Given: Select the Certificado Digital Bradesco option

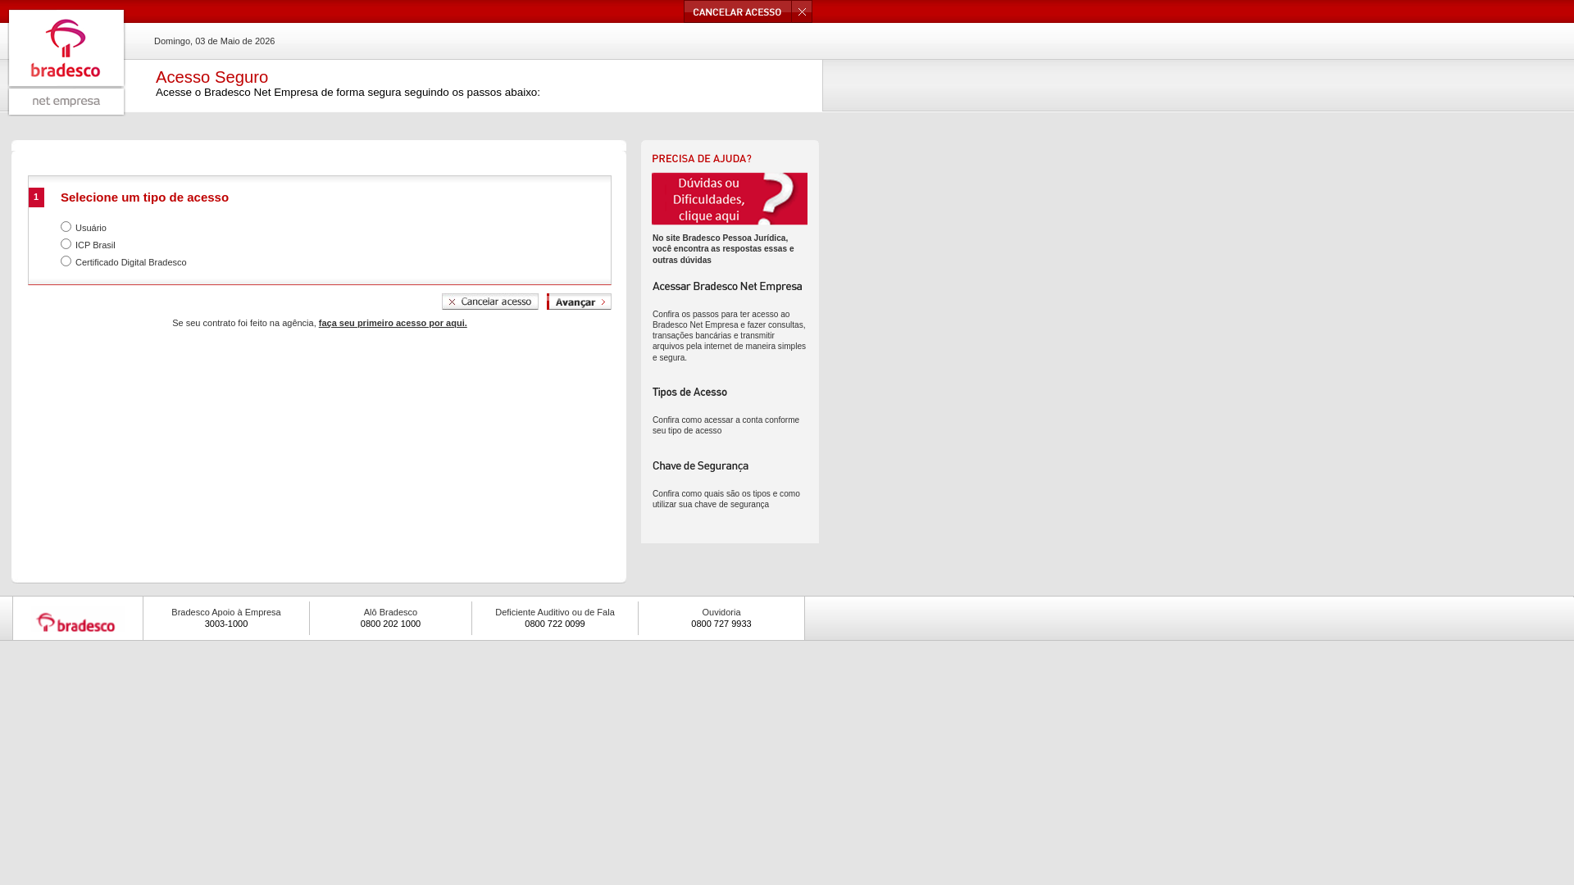Looking at the screenshot, I should (66, 261).
